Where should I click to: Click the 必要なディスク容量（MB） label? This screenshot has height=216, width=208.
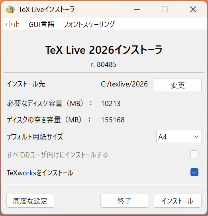pyautogui.click(x=49, y=103)
